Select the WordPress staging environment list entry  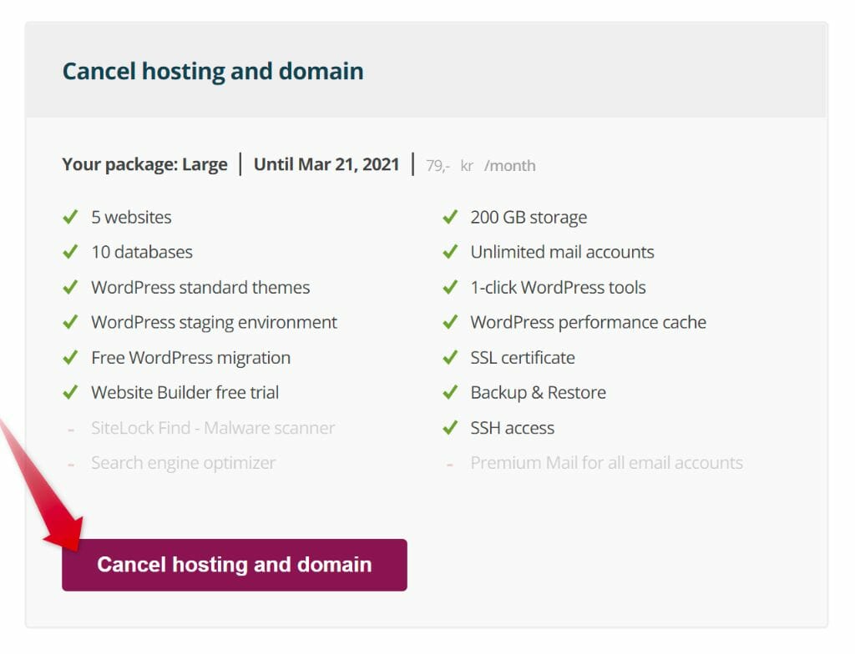[214, 322]
